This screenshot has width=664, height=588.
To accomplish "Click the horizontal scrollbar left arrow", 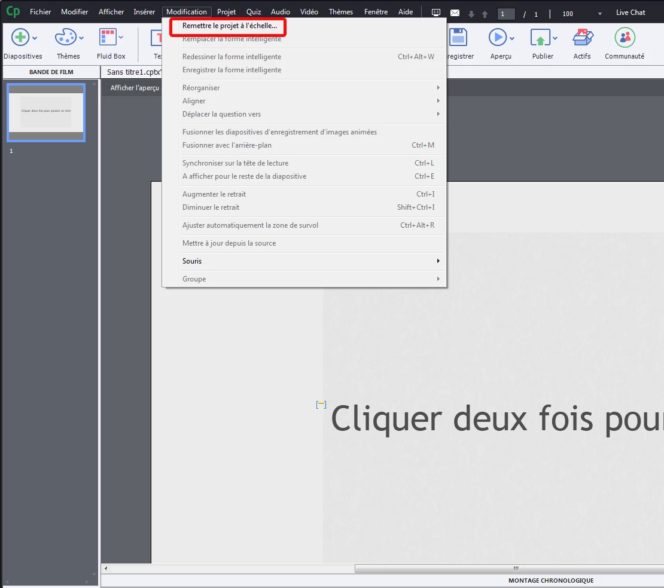I will 105,568.
